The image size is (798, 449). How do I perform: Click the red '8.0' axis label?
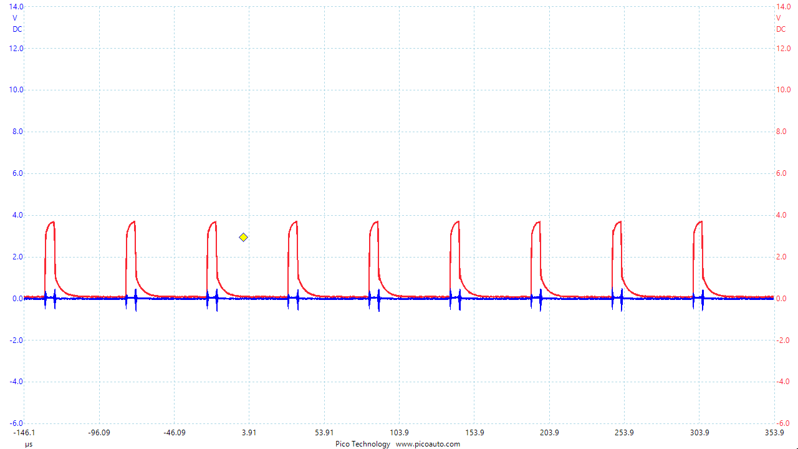coord(781,132)
